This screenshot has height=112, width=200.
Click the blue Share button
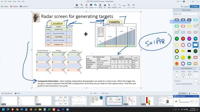[x=194, y=6]
